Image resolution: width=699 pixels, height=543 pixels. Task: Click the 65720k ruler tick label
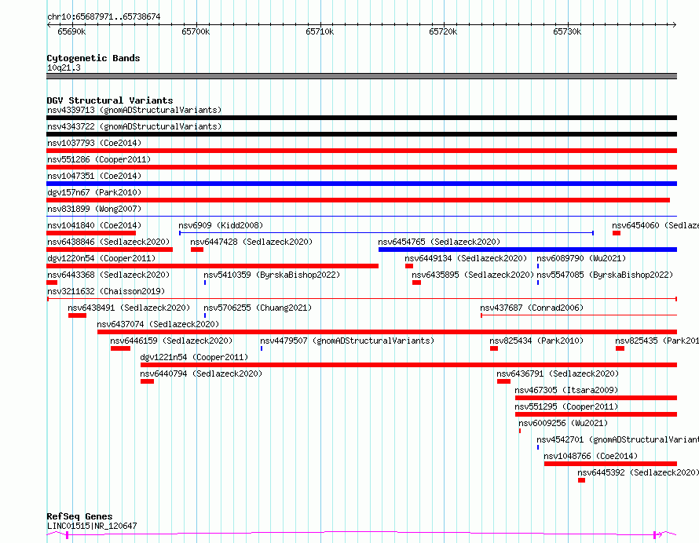[x=443, y=31]
